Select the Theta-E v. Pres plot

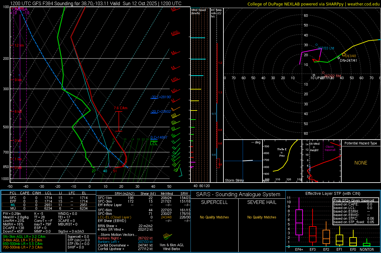point(282,161)
